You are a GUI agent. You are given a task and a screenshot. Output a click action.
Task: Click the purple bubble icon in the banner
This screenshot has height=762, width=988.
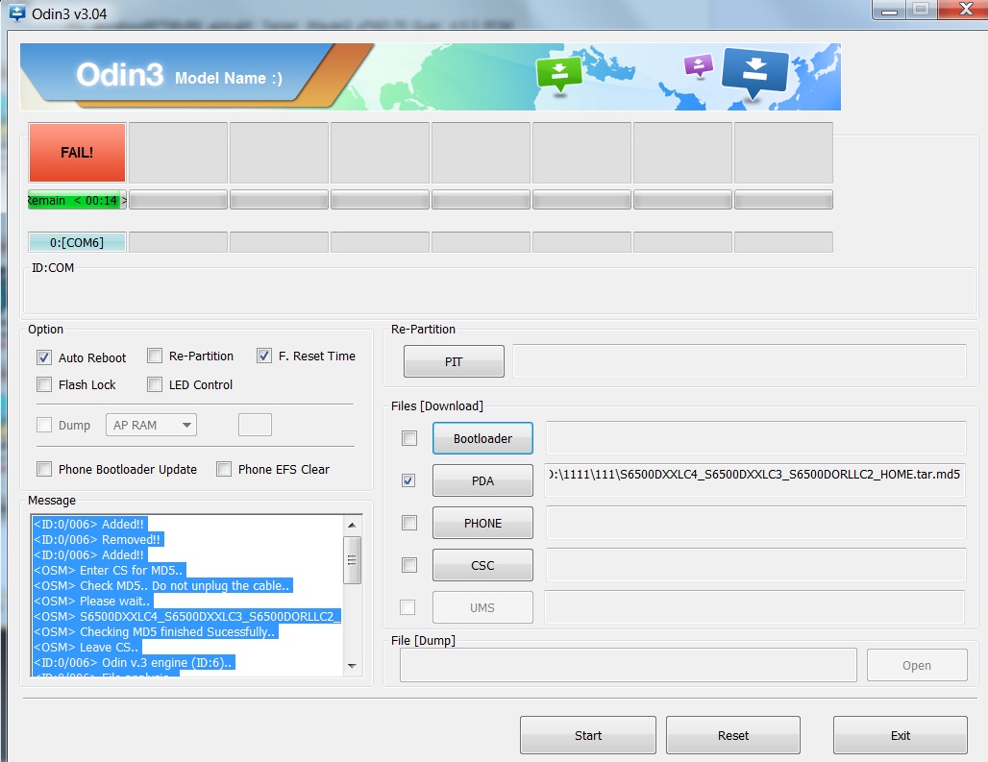[698, 65]
